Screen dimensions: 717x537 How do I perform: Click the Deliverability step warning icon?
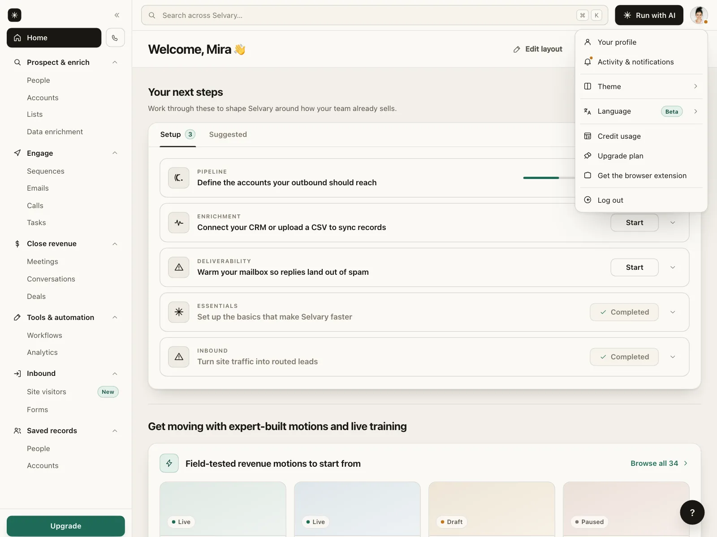(179, 267)
